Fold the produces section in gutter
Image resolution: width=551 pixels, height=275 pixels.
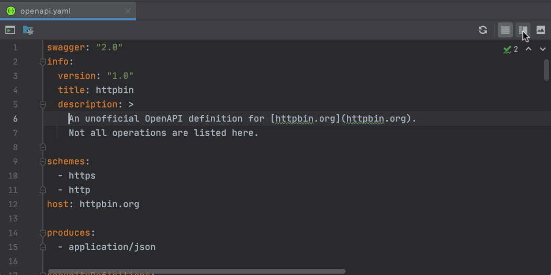42,233
